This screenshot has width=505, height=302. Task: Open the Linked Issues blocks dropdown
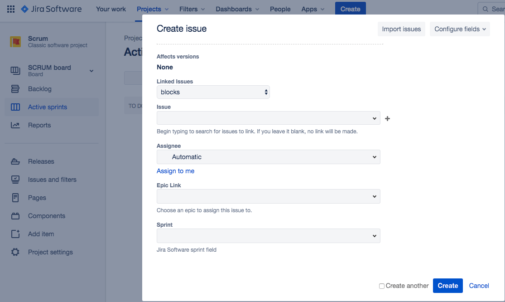click(213, 92)
